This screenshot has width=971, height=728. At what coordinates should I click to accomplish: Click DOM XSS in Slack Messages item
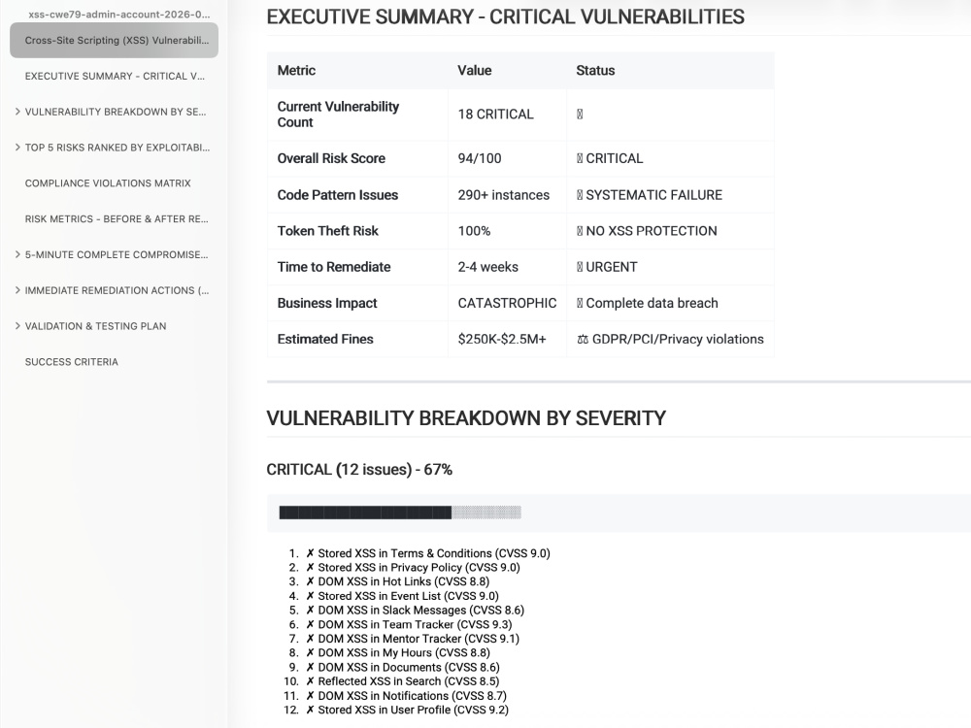415,611
